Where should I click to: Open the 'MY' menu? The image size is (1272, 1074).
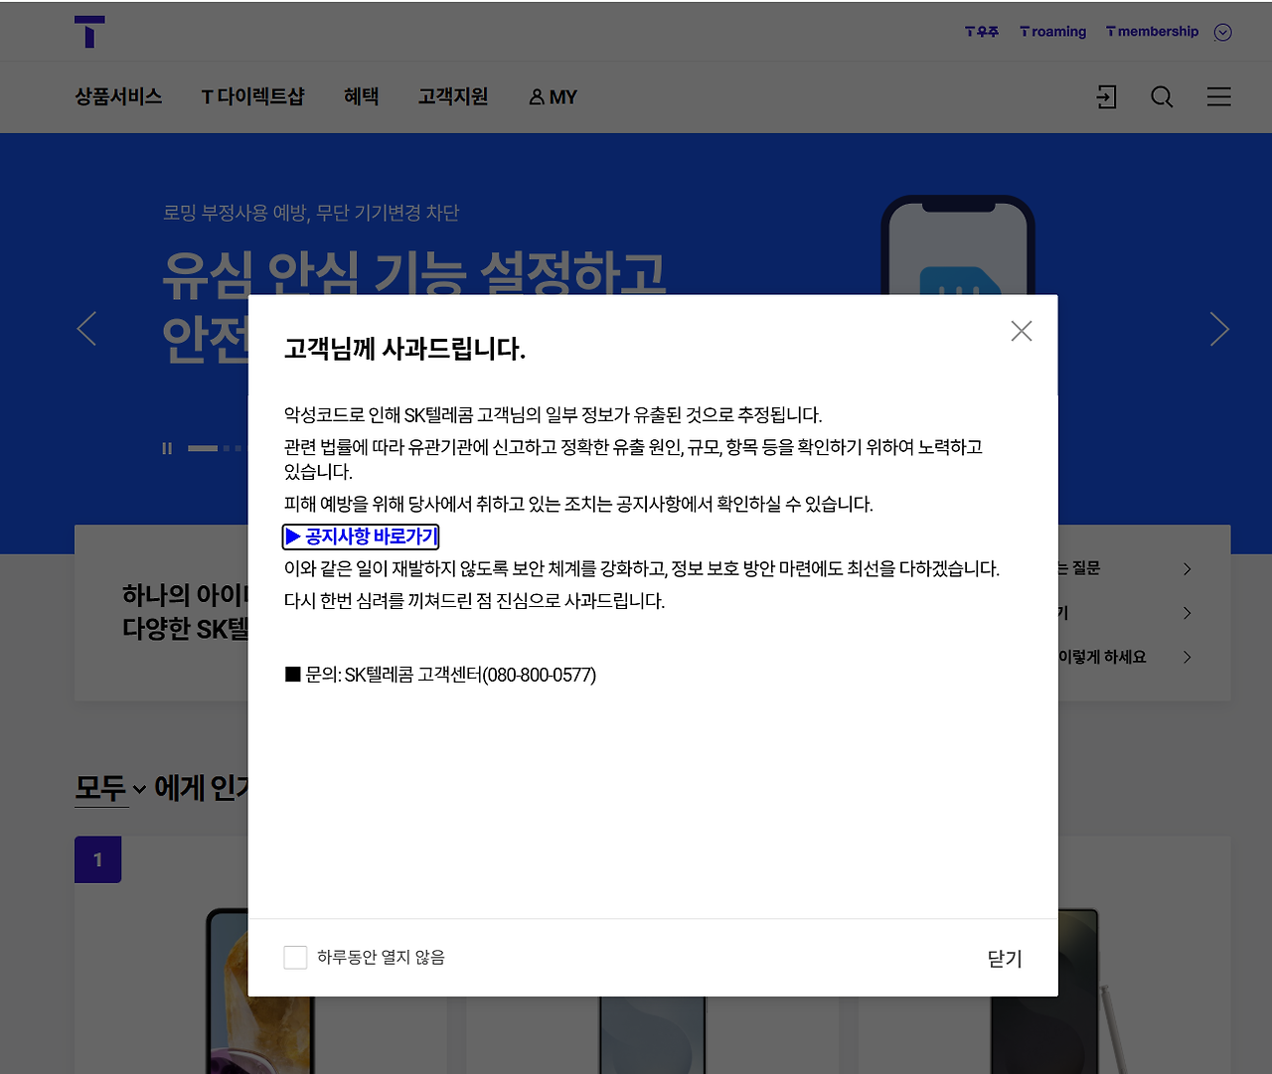point(553,96)
